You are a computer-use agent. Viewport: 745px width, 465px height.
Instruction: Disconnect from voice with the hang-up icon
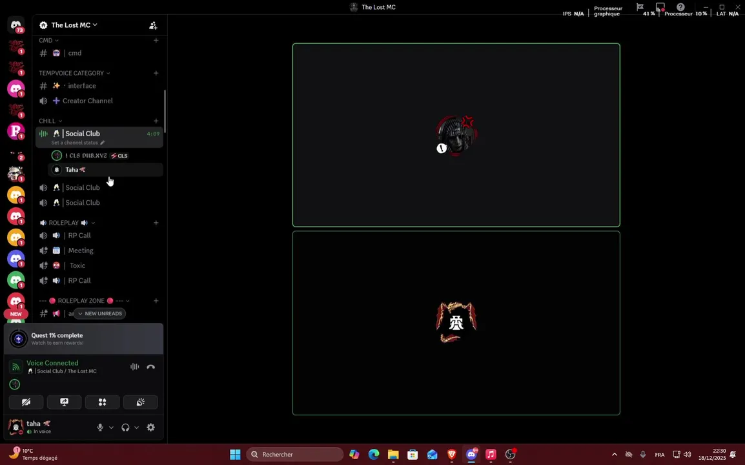point(150,367)
